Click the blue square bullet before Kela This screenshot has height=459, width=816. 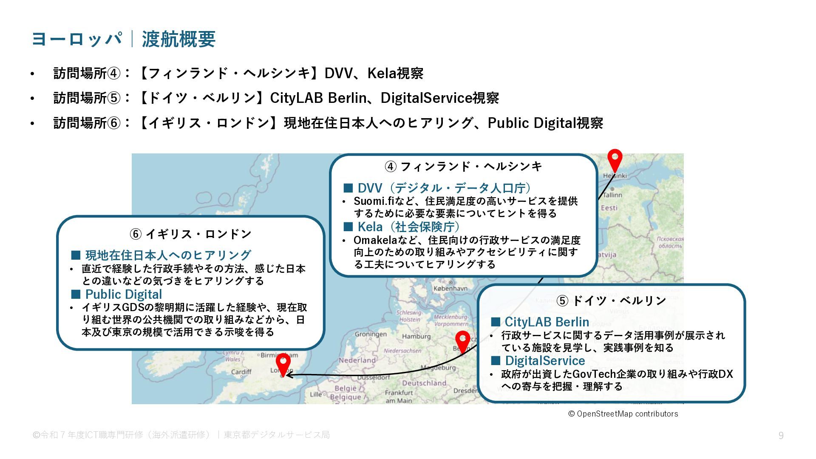tap(348, 227)
